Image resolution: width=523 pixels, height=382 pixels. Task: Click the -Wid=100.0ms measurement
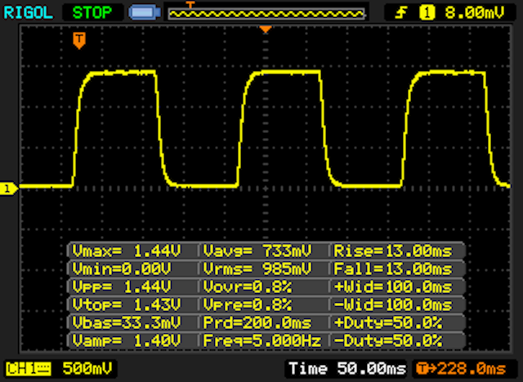coord(393,304)
